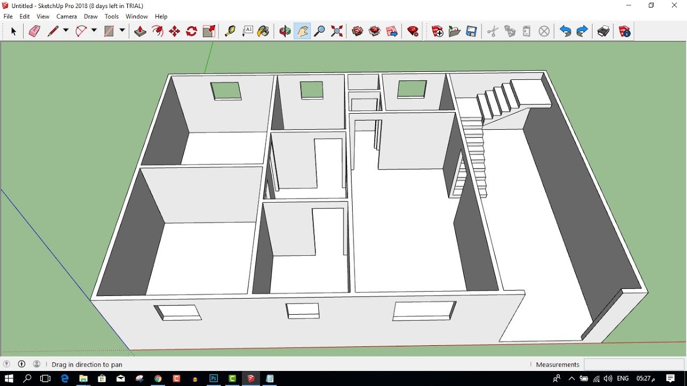
Task: Choose the Zoom magnifier tool
Action: (319, 32)
